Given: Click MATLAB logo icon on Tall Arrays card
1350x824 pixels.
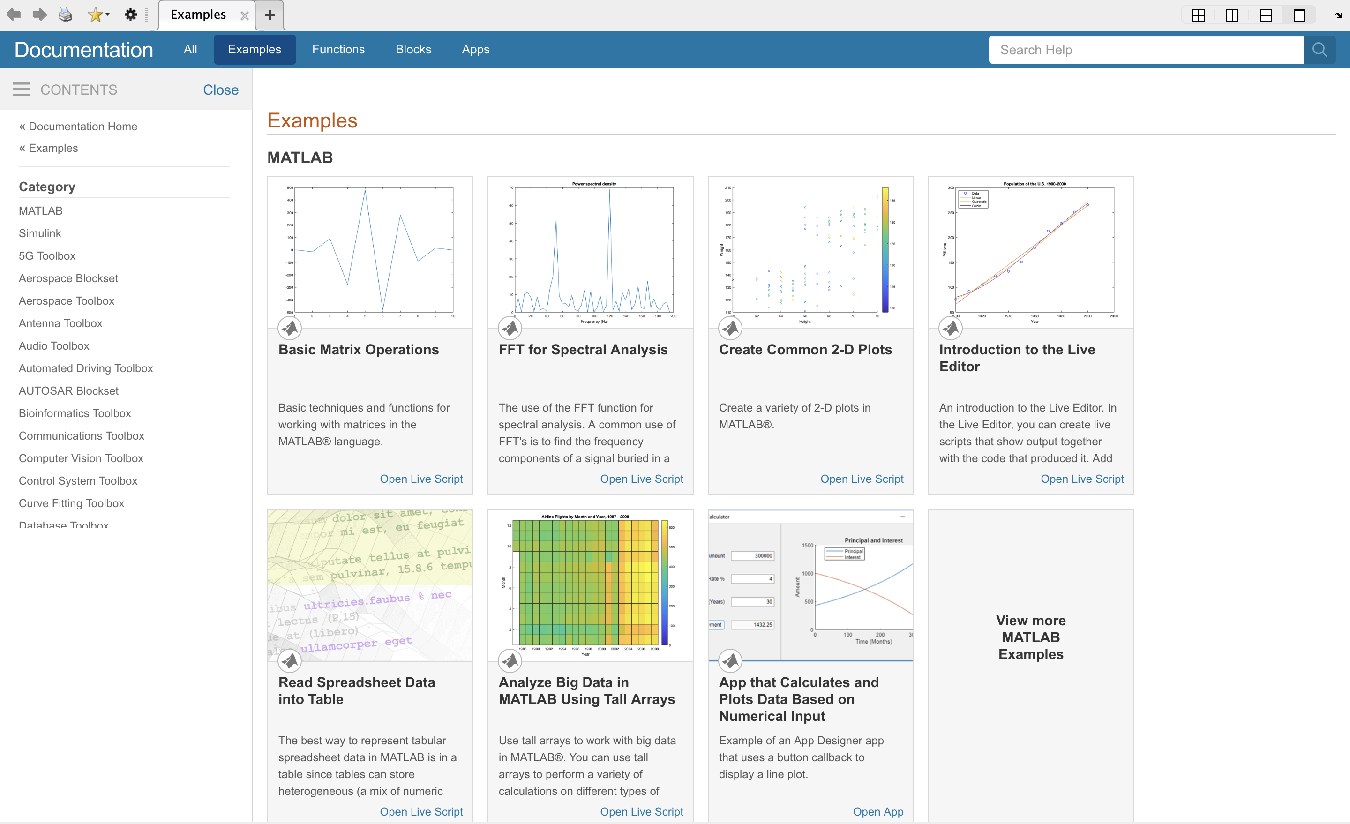Looking at the screenshot, I should click(510, 661).
